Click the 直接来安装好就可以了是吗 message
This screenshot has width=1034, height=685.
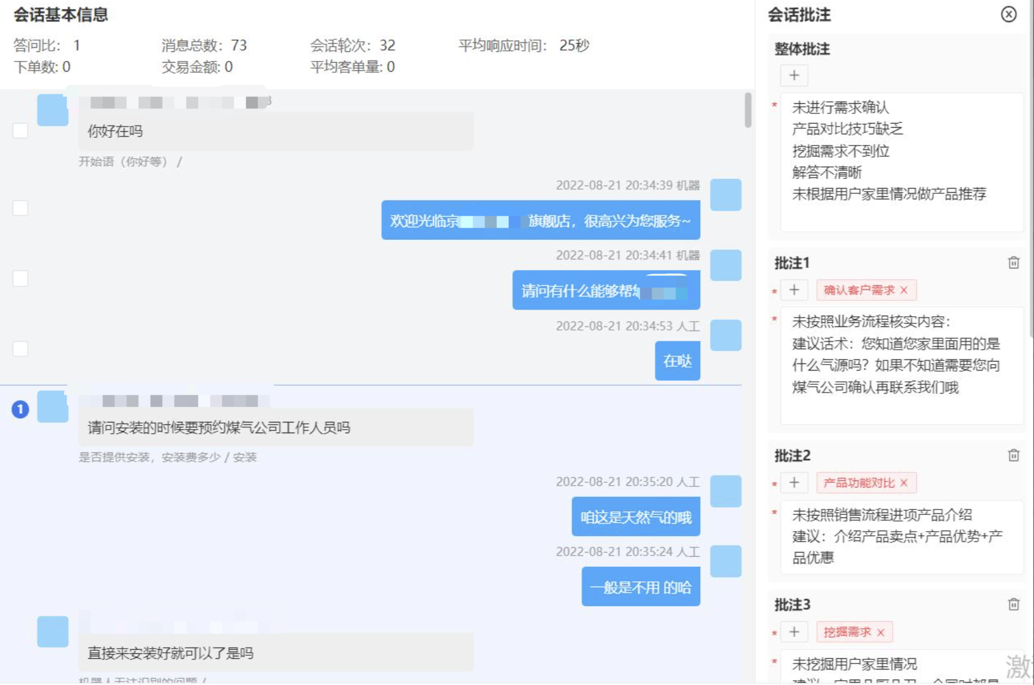coord(276,652)
